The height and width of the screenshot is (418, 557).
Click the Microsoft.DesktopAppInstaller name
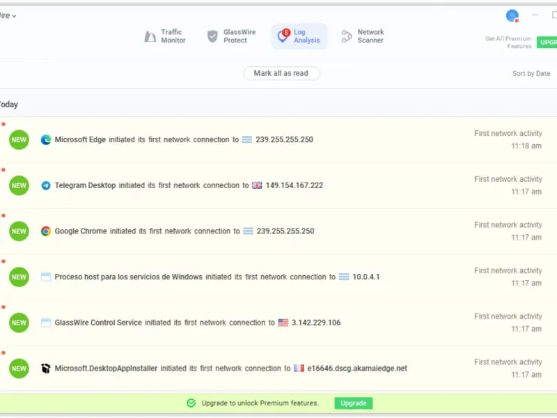tap(106, 369)
